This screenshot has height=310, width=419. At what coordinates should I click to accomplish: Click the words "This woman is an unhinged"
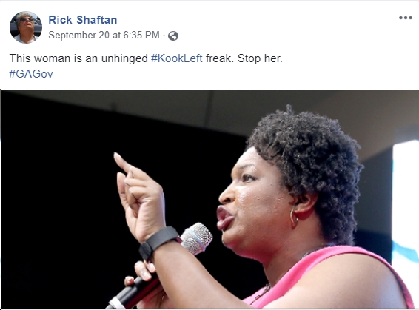[78, 58]
